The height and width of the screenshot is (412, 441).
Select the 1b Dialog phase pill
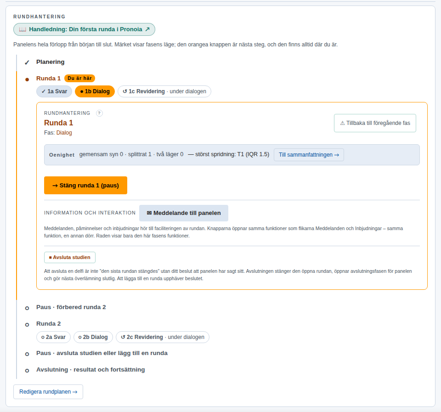tap(95, 91)
